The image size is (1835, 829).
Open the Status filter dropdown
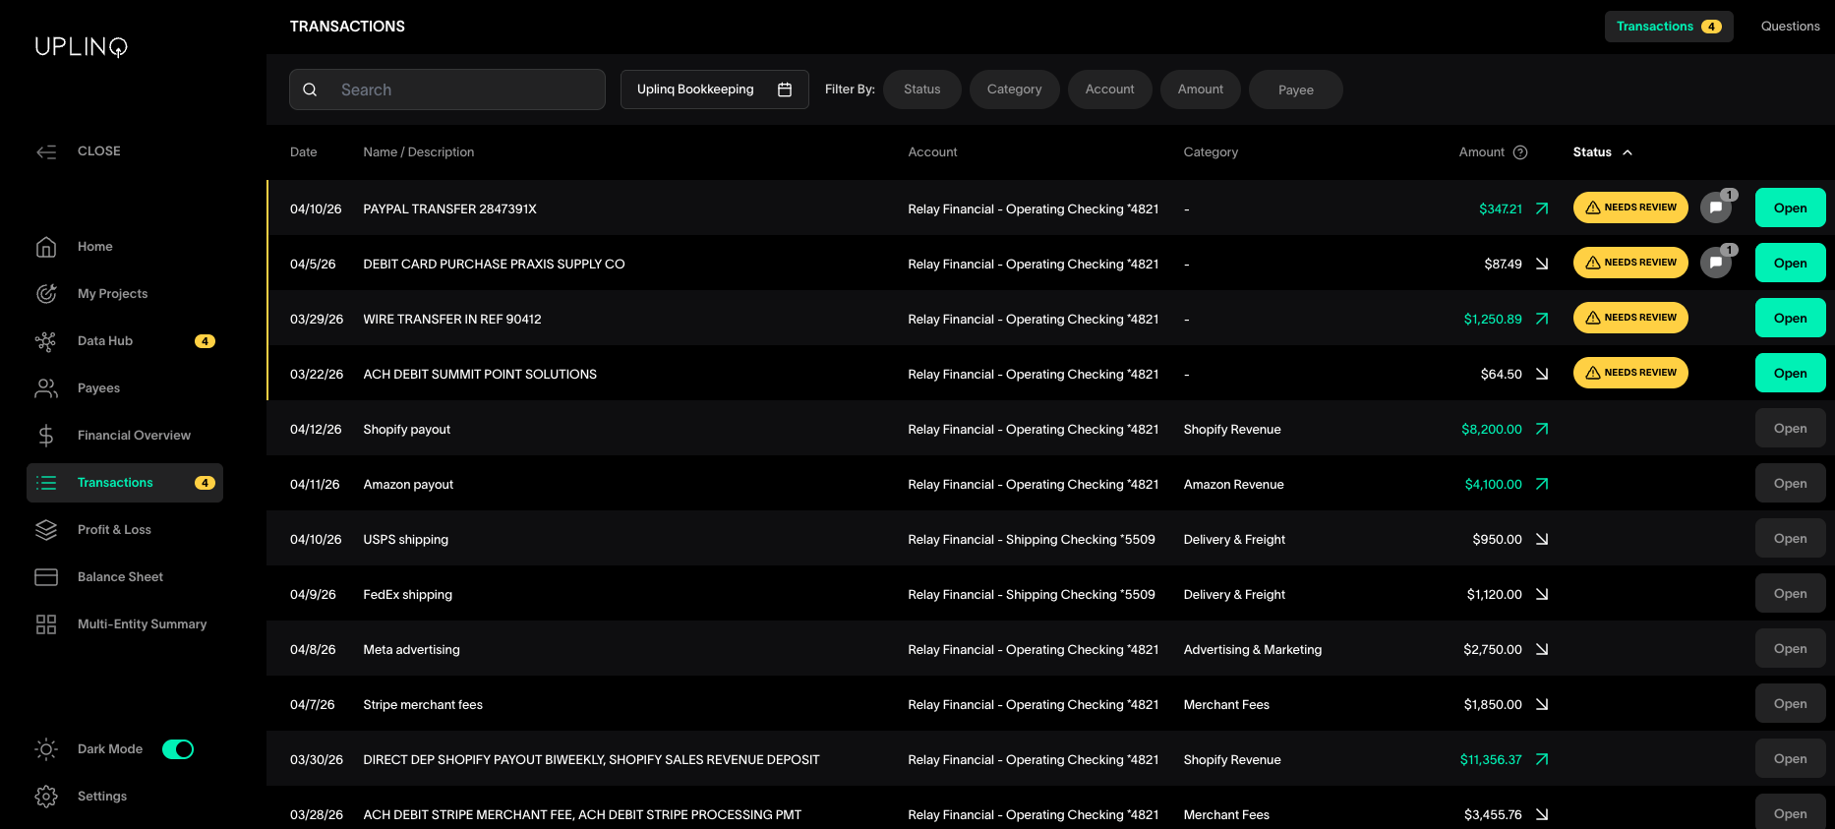pyautogui.click(x=921, y=89)
